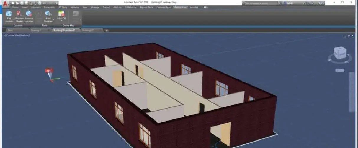The width and height of the screenshot is (358, 148).
Task: Click New file icon in quick access toolbar
Action: point(13,3)
